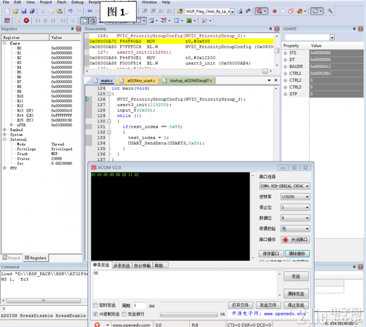This screenshot has width=366, height=327.
Task: Switch to the startup_at32f403avgt7.s tab
Action: [188, 81]
